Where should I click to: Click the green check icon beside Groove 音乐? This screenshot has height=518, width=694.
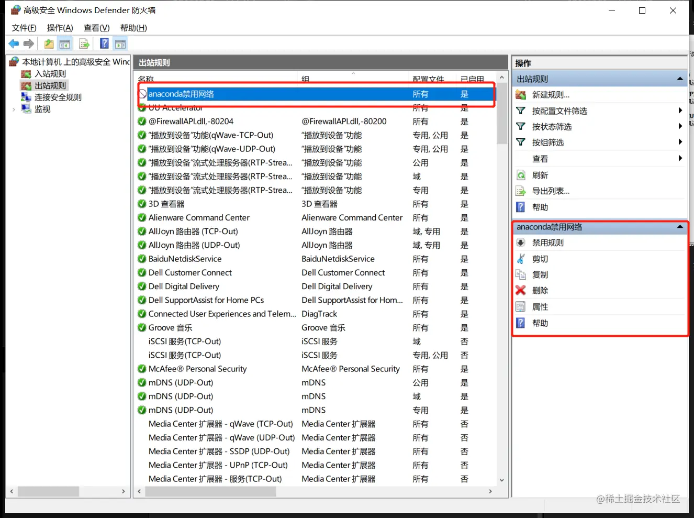[142, 327]
